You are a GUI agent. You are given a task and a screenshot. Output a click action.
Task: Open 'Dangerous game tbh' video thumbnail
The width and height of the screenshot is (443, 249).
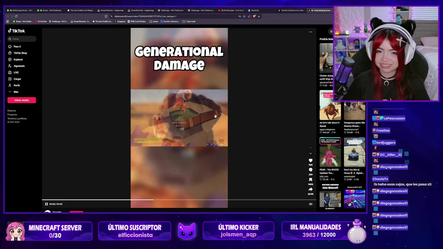(x=354, y=111)
